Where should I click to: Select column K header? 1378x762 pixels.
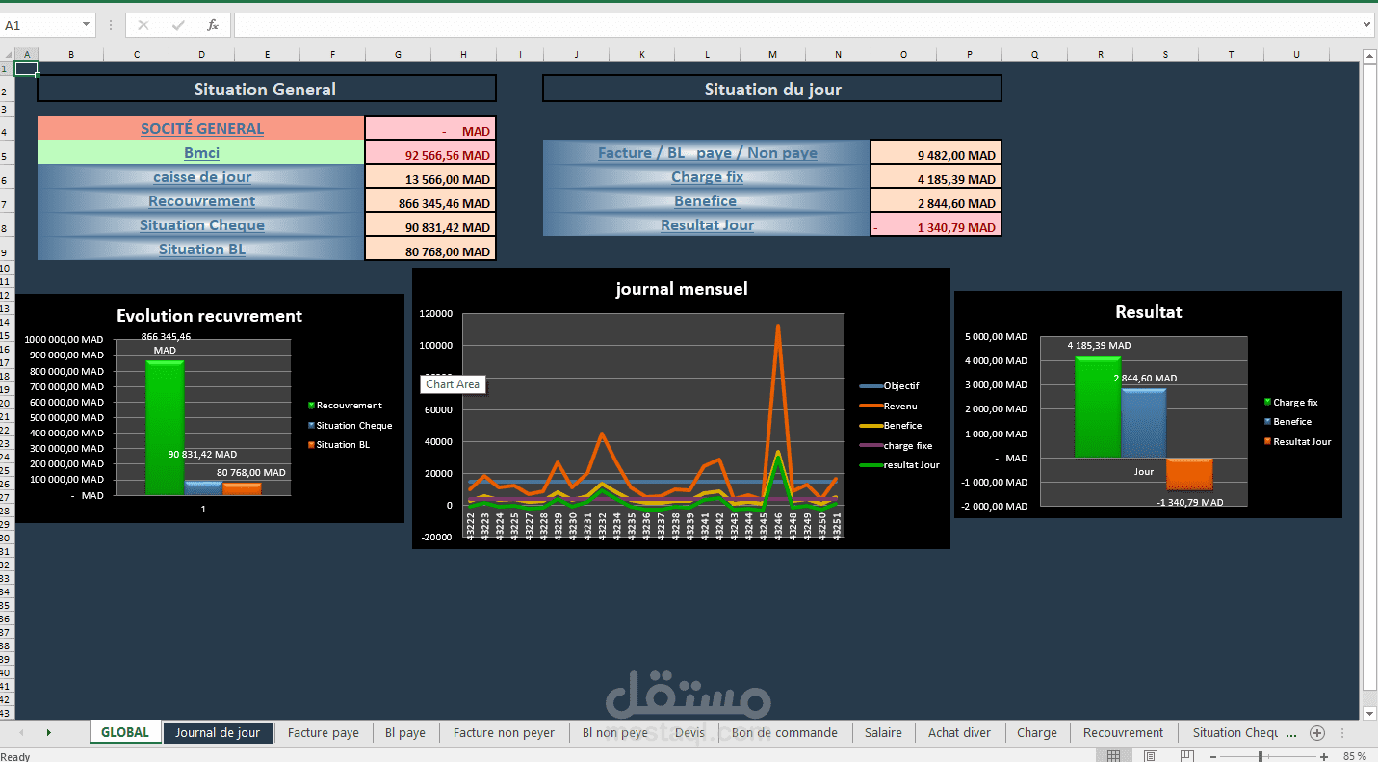click(x=642, y=54)
